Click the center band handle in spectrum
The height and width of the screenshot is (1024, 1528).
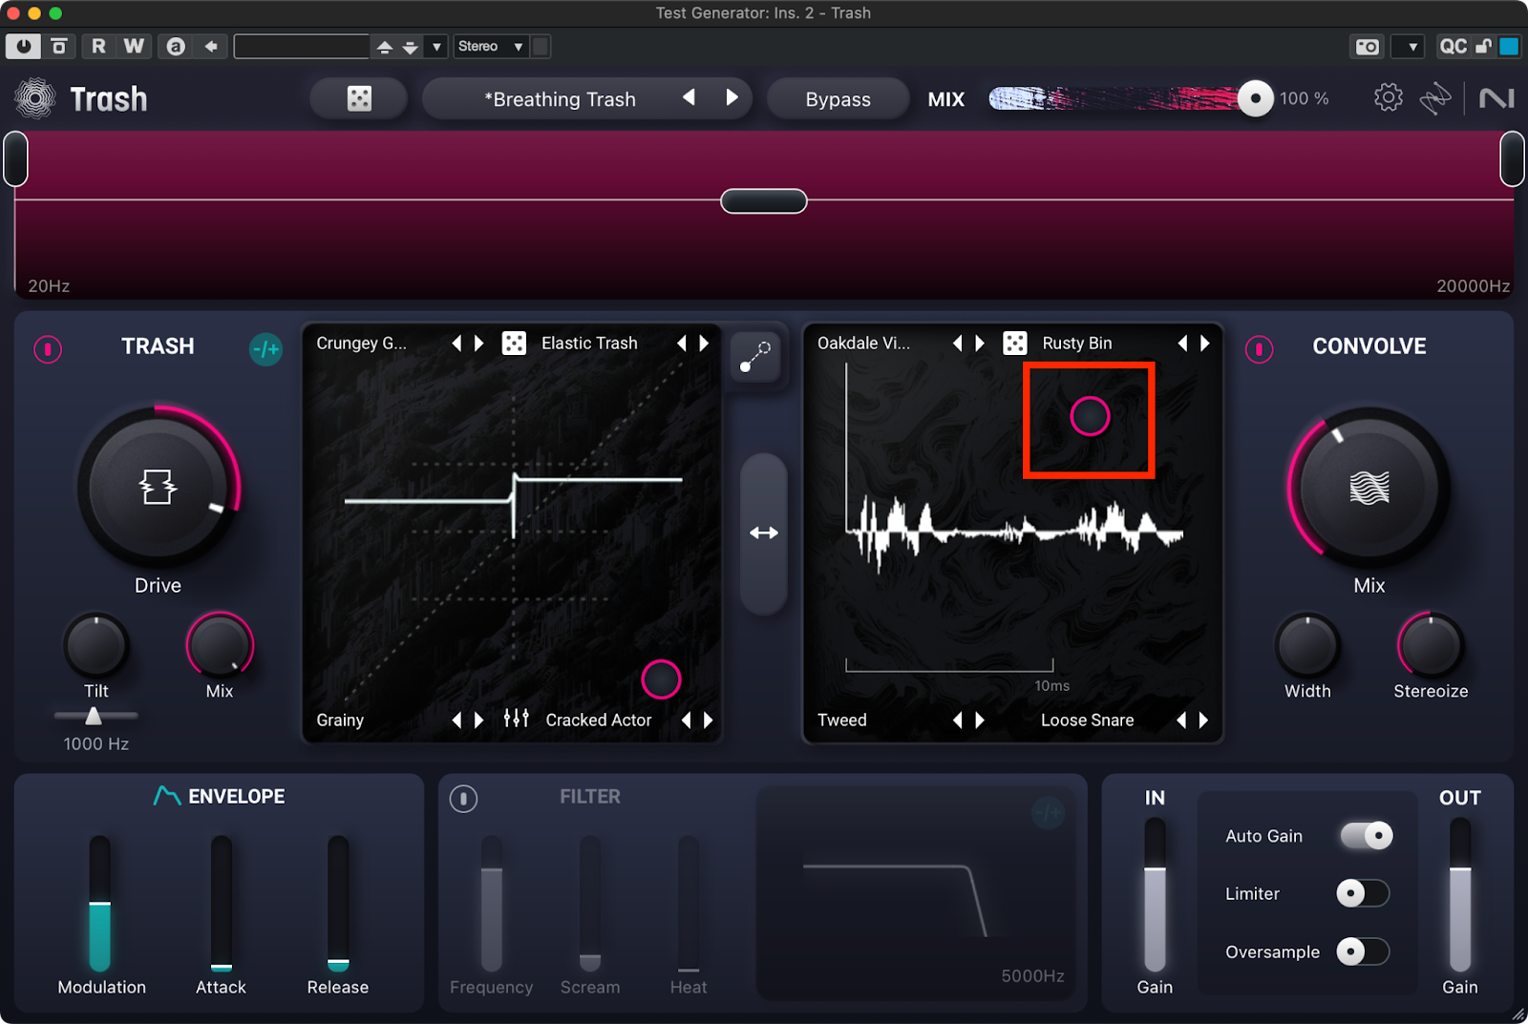point(764,201)
